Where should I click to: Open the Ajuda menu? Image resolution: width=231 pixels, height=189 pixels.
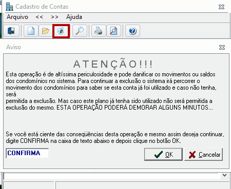[x=74, y=17]
